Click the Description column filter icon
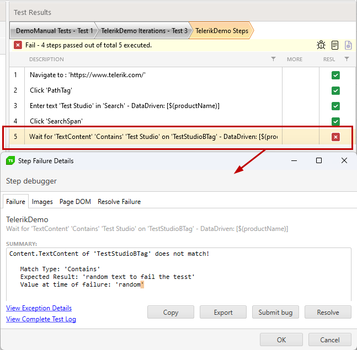Viewport: 357px width, 350px height. [x=273, y=59]
